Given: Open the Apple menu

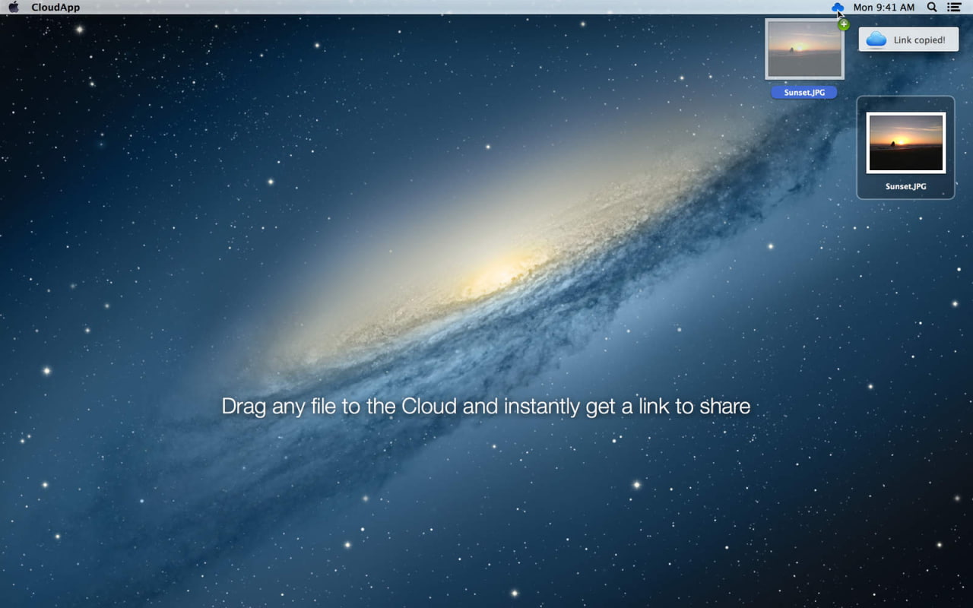Looking at the screenshot, I should click(x=13, y=7).
